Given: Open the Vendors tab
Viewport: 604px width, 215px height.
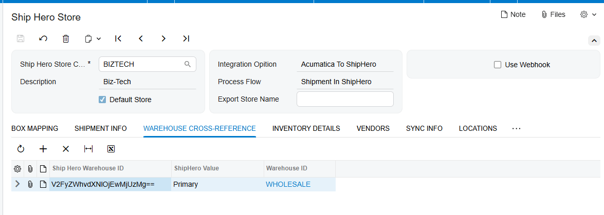Looking at the screenshot, I should point(373,128).
